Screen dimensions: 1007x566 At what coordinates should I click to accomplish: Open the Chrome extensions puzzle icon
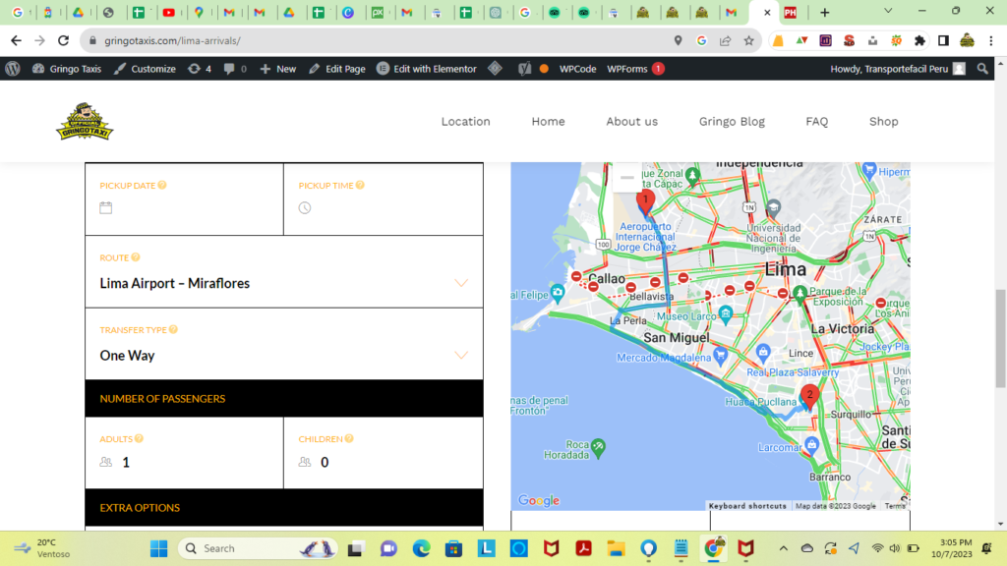pos(919,40)
